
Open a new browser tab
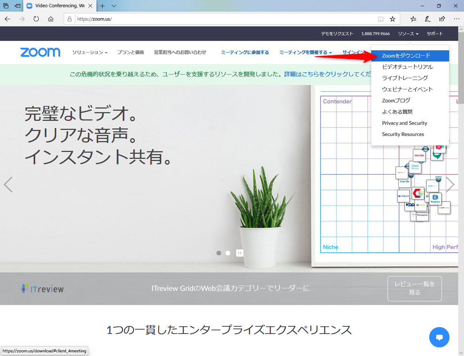(x=103, y=6)
